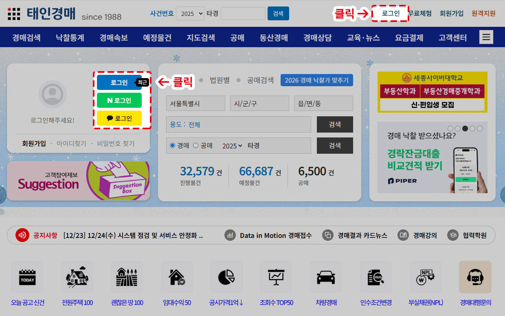Go to the 낙찰통계 menu
Image resolution: width=505 pixels, height=316 pixels.
pos(70,38)
